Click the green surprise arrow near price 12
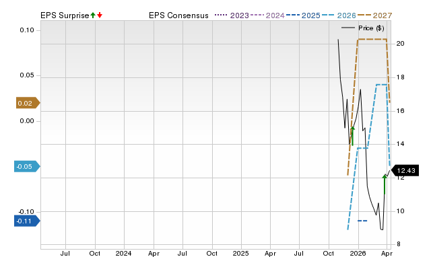This screenshot has width=431, height=257. pyautogui.click(x=385, y=184)
